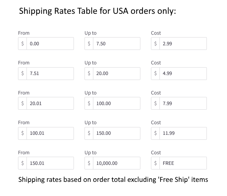Click the dollar sign beside 0.00
227x196 pixels.
pos(23,44)
